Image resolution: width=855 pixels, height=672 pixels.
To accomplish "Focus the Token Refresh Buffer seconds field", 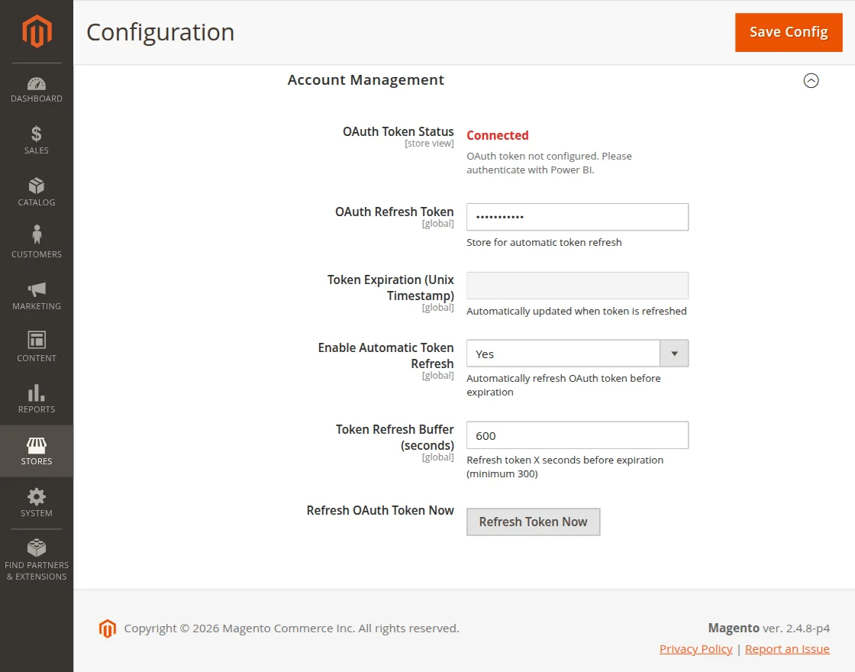I will point(577,435).
